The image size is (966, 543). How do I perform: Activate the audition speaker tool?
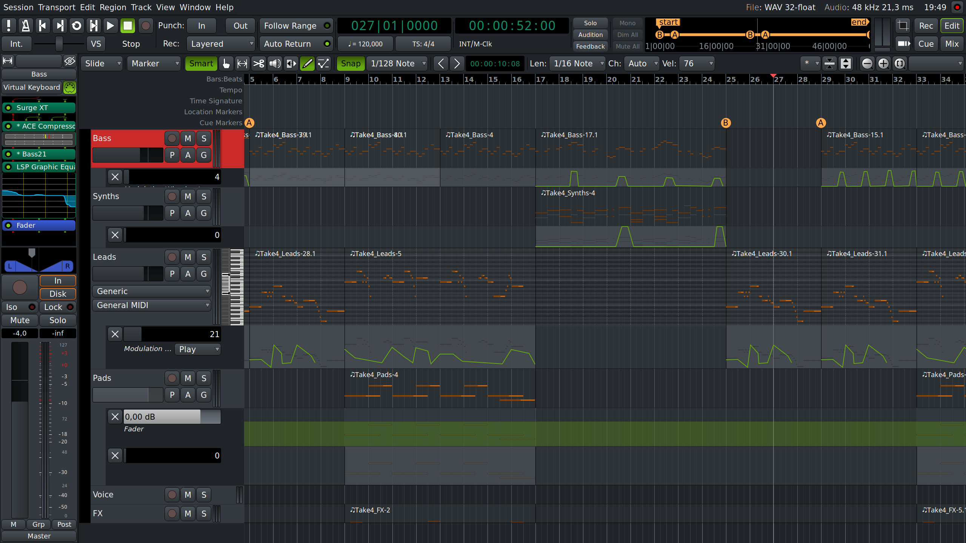(x=275, y=63)
